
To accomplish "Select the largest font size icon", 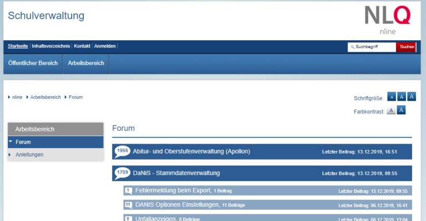I will tap(412, 97).
